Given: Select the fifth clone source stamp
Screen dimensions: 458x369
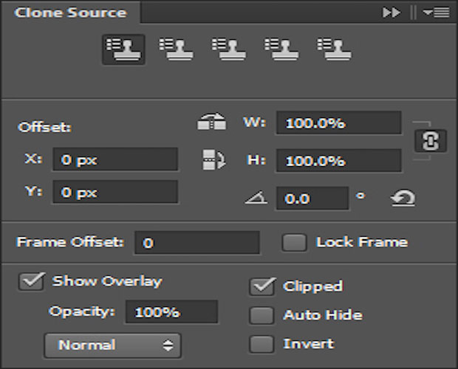Looking at the screenshot, I should (335, 49).
